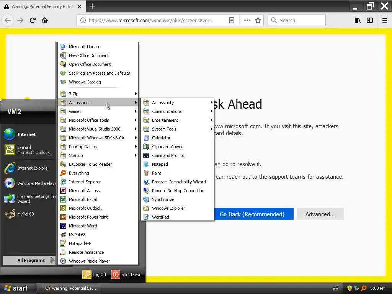
Task: Expand the Games submenu
Action: 98,111
